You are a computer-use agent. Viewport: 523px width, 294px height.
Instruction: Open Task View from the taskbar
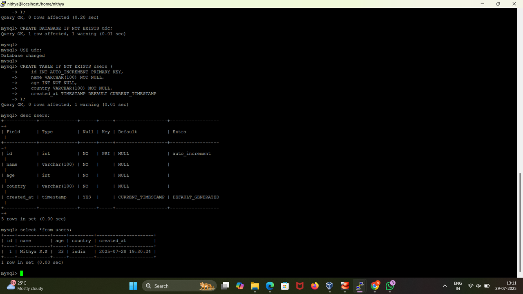tap(225, 286)
